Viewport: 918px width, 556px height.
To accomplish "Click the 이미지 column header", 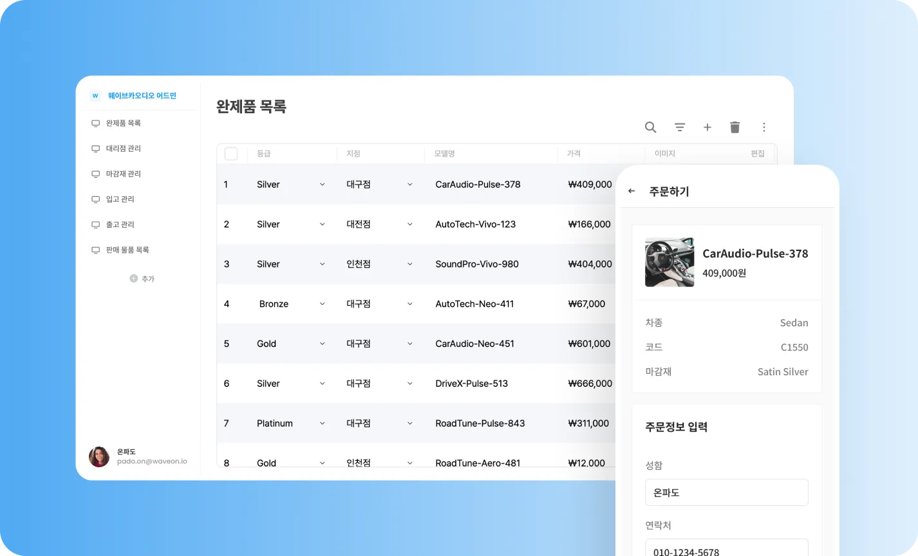I will coord(665,154).
